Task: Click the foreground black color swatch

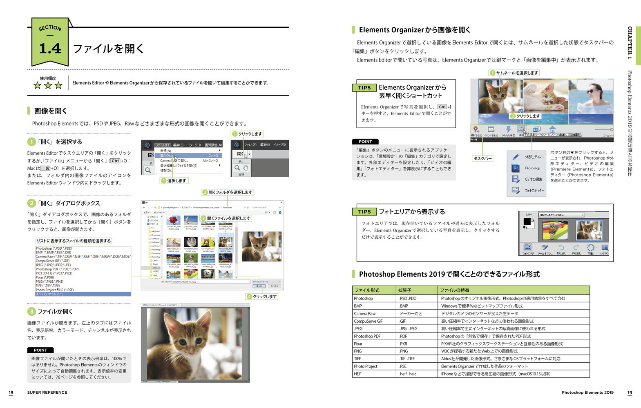Action: (x=527, y=222)
